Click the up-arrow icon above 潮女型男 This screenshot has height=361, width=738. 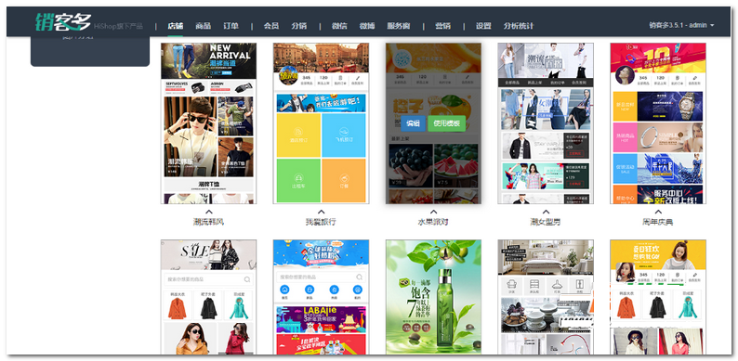[546, 212]
